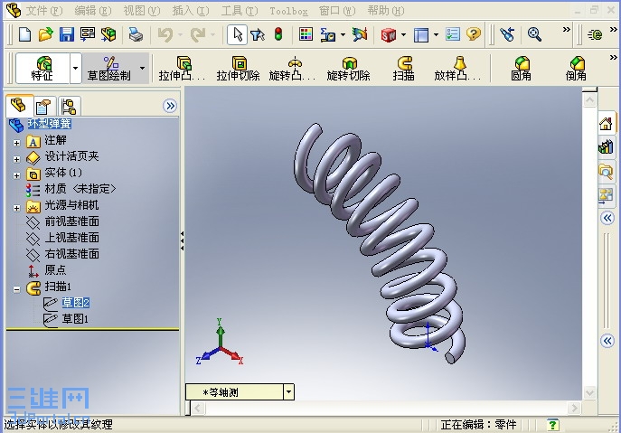The height and width of the screenshot is (433, 621).
Task: Select the Loft Boss (放样凸) tool
Action: click(457, 68)
